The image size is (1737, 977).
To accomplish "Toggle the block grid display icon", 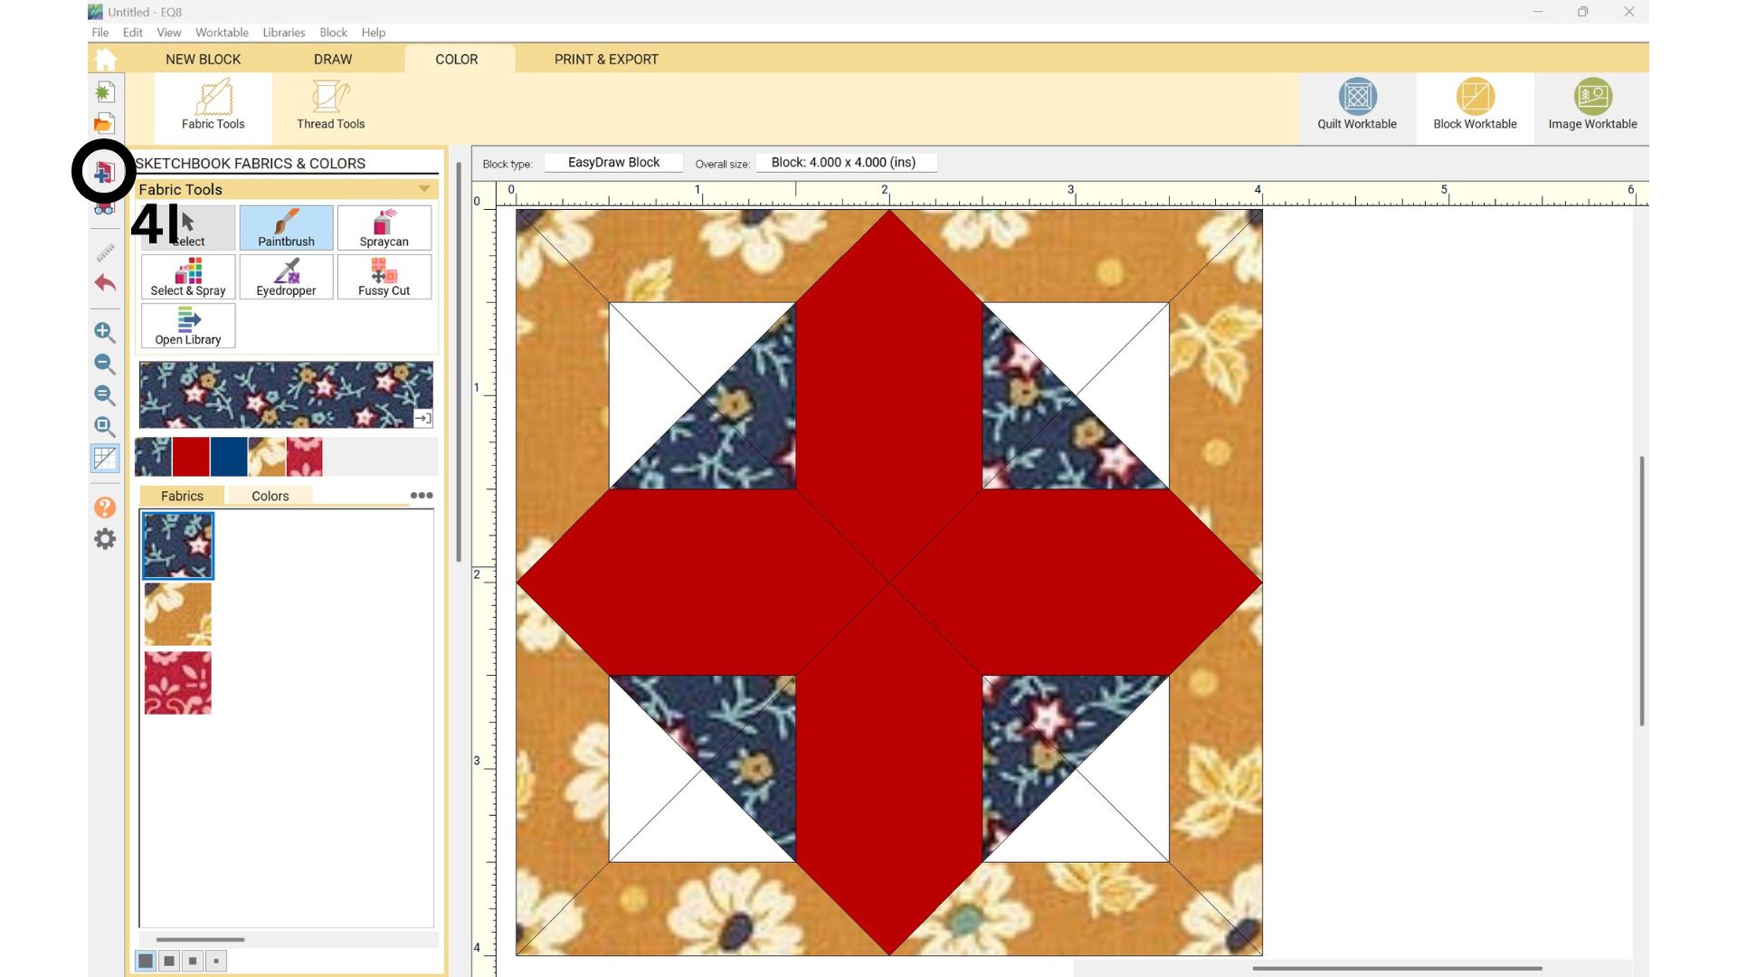I will tap(105, 459).
